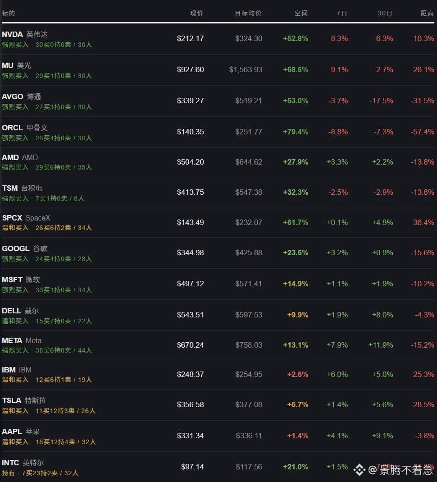Click the AMD ticker row
The width and height of the screenshot is (437, 482).
coord(218,162)
